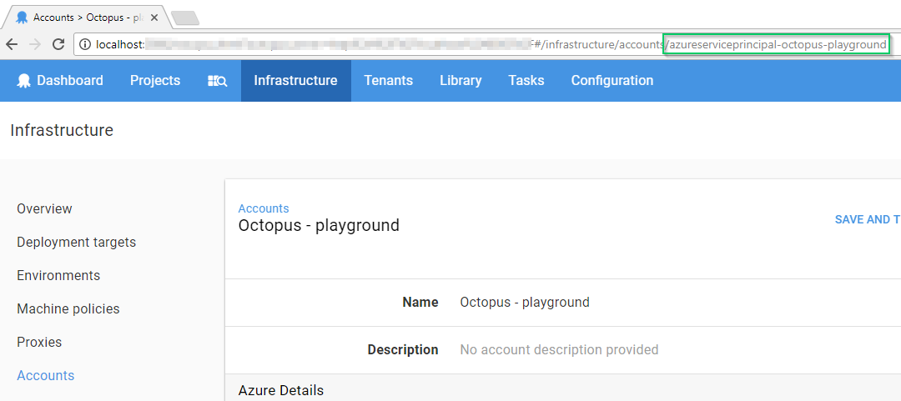The width and height of the screenshot is (901, 401).
Task: Open a new browser tab
Action: (185, 18)
